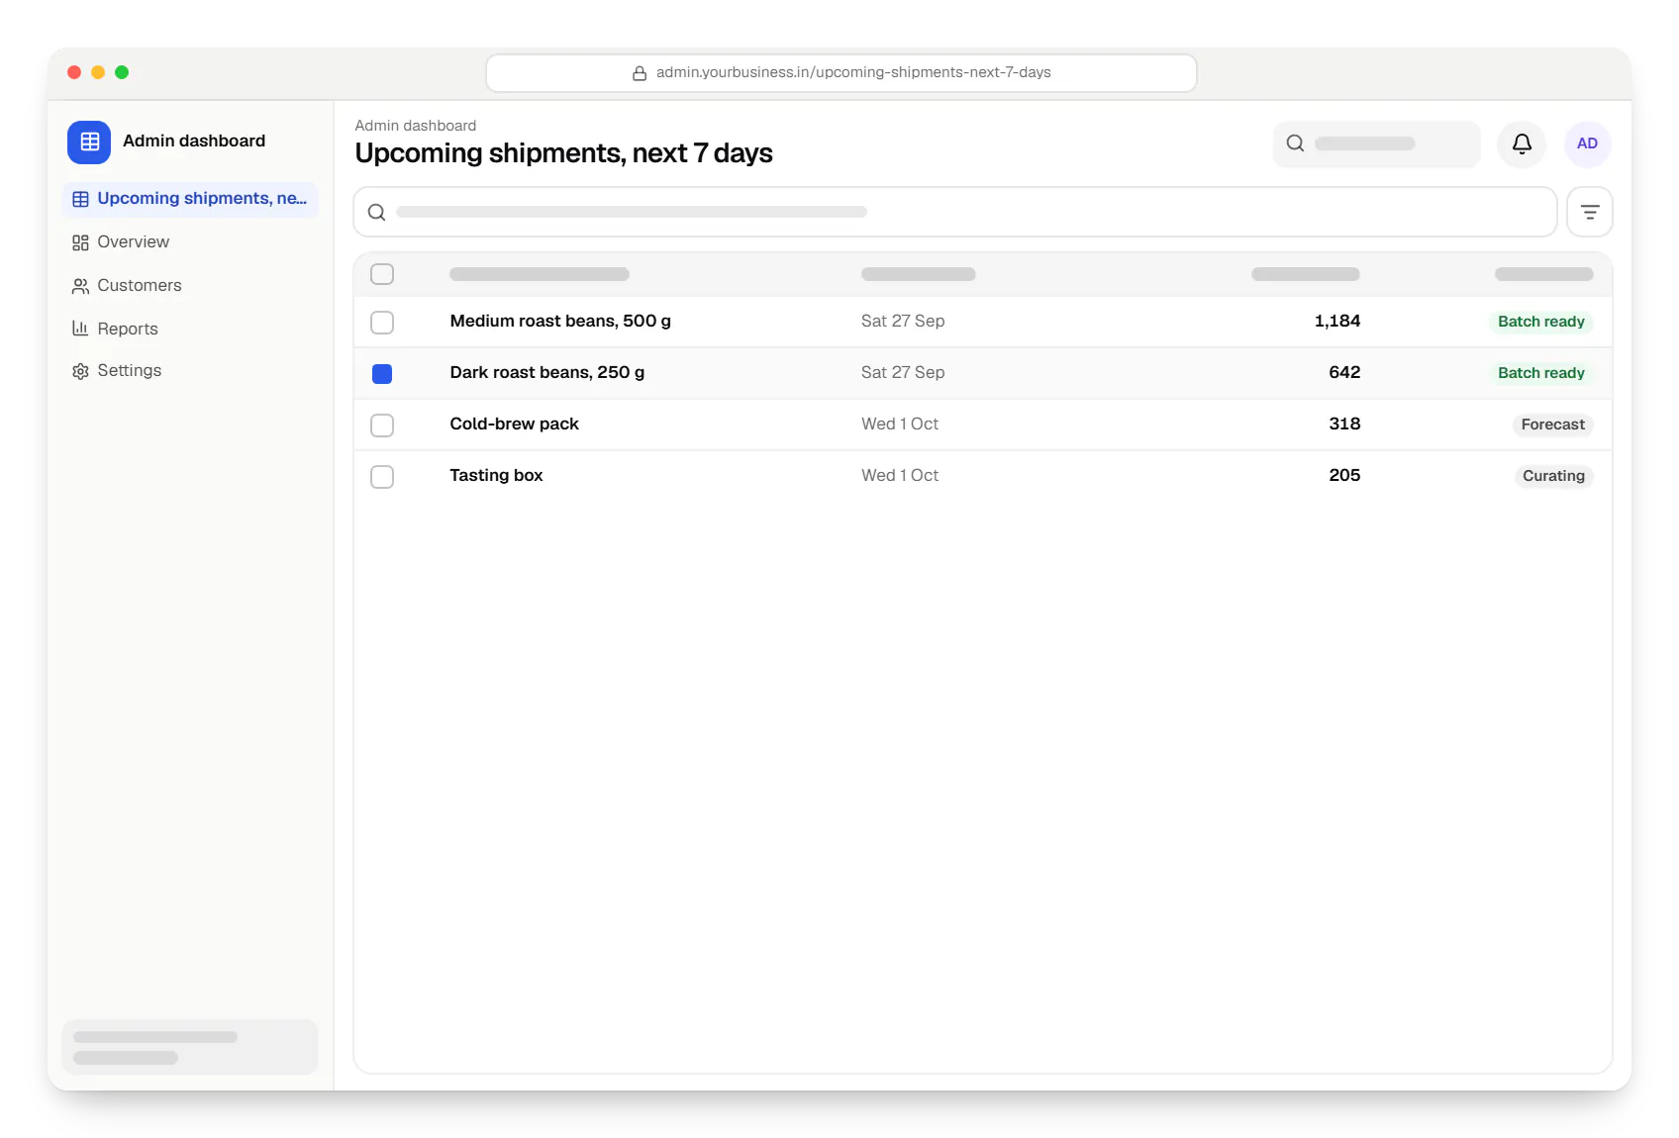Click the Customers people icon
1679x1138 pixels.
point(80,286)
